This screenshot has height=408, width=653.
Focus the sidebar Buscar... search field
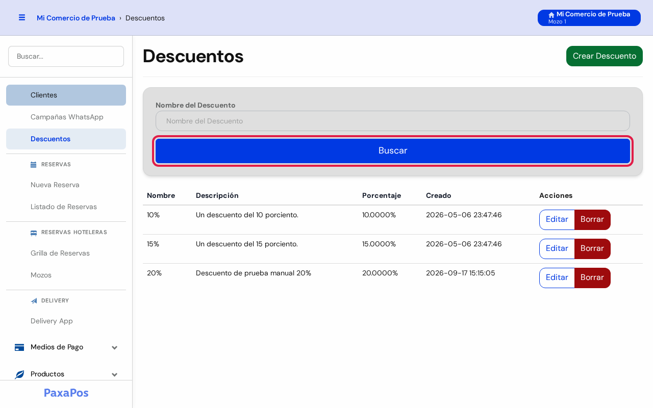[x=66, y=57]
